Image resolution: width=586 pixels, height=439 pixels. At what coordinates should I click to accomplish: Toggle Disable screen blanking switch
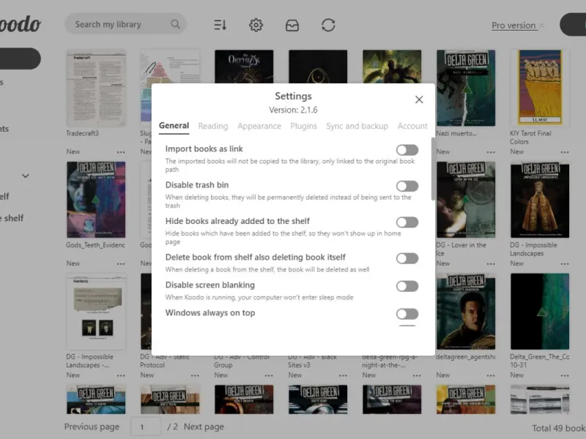(x=407, y=286)
